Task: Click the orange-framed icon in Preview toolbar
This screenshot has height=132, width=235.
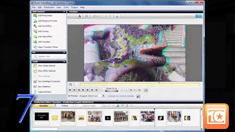Action: (x=110, y=16)
